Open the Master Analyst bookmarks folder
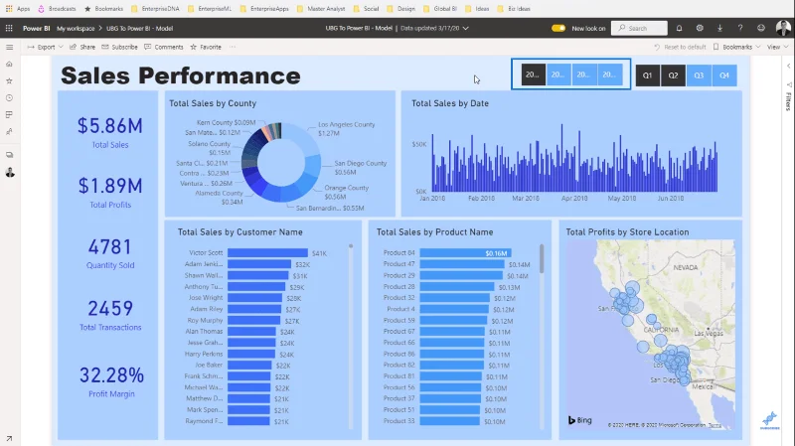795x446 pixels. (x=321, y=9)
